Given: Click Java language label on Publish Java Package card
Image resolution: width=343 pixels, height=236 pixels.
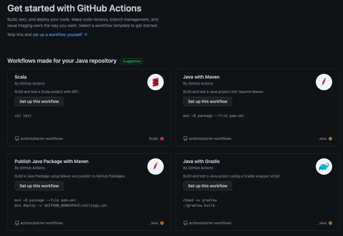Looking at the screenshot, I should 154,223.
